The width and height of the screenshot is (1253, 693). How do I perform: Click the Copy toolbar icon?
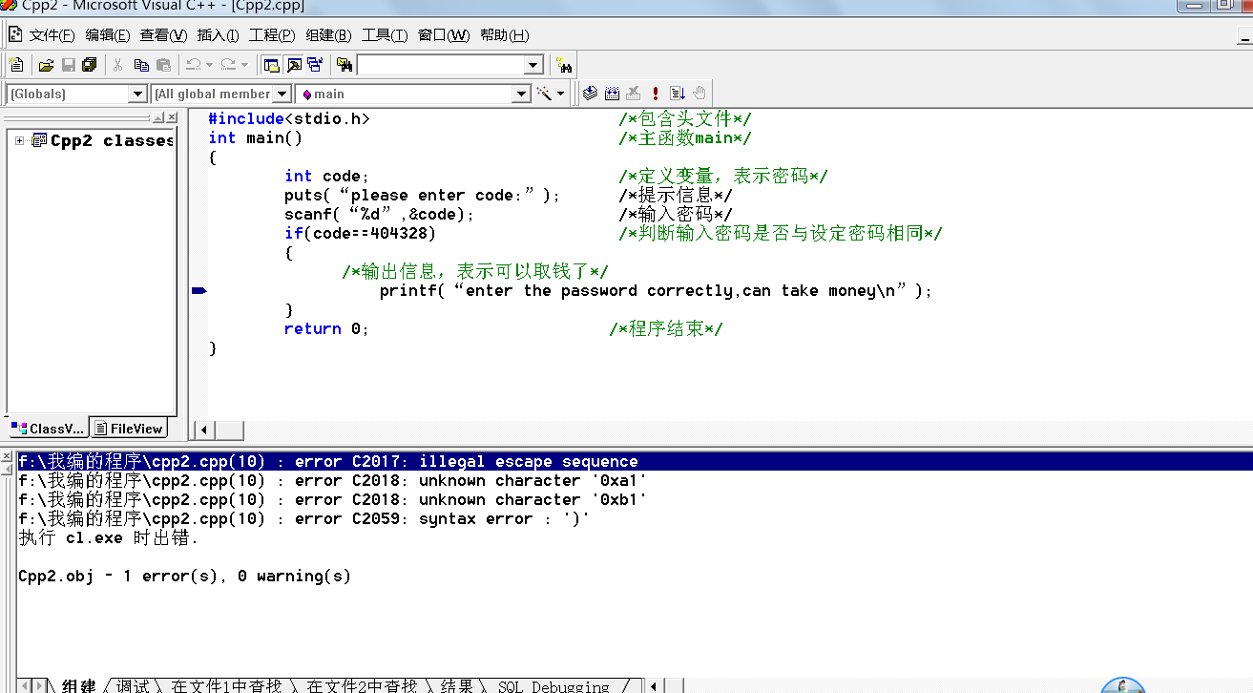coord(141,65)
